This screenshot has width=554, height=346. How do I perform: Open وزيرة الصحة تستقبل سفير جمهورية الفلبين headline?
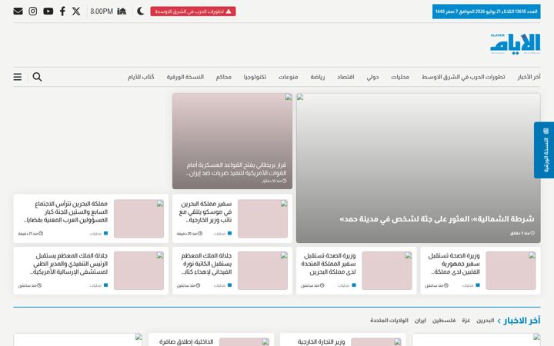454,264
